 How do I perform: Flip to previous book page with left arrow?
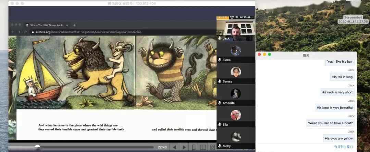tap(174, 147)
